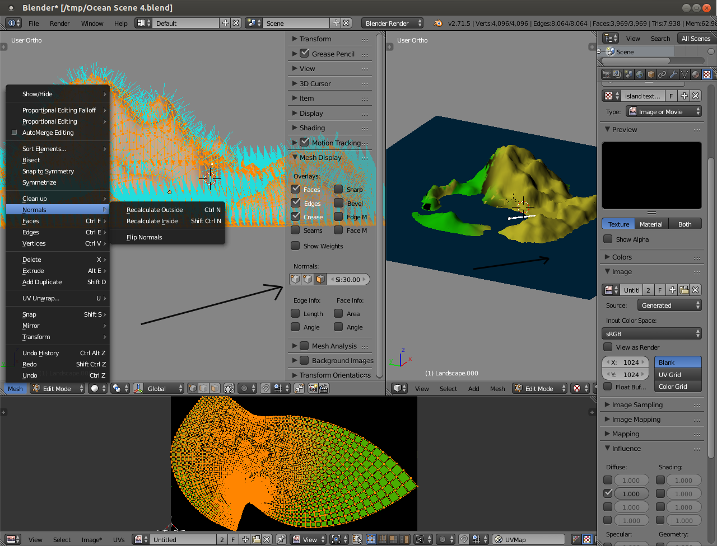Show vertex normals display icon
717x546 pixels.
click(x=295, y=279)
